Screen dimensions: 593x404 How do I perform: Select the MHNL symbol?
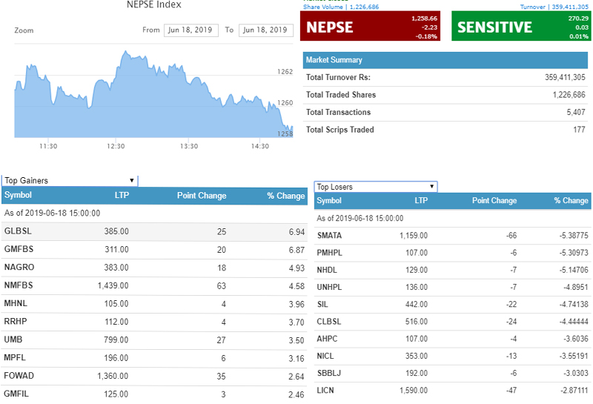(16, 303)
